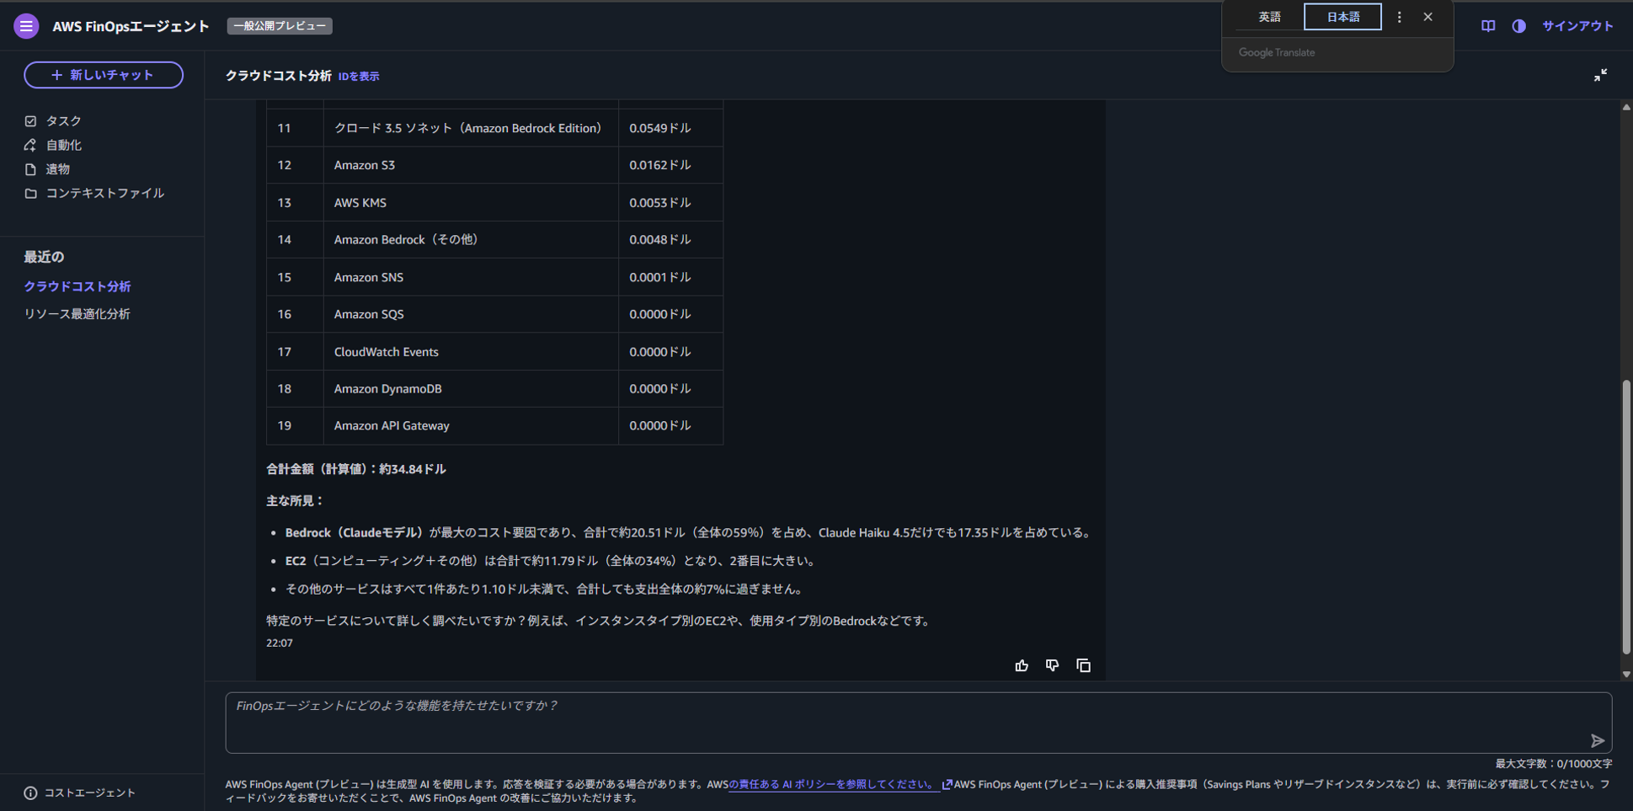Image resolution: width=1633 pixels, height=811 pixels.
Task: Select the 0.0001ドル cost value
Action: [660, 277]
